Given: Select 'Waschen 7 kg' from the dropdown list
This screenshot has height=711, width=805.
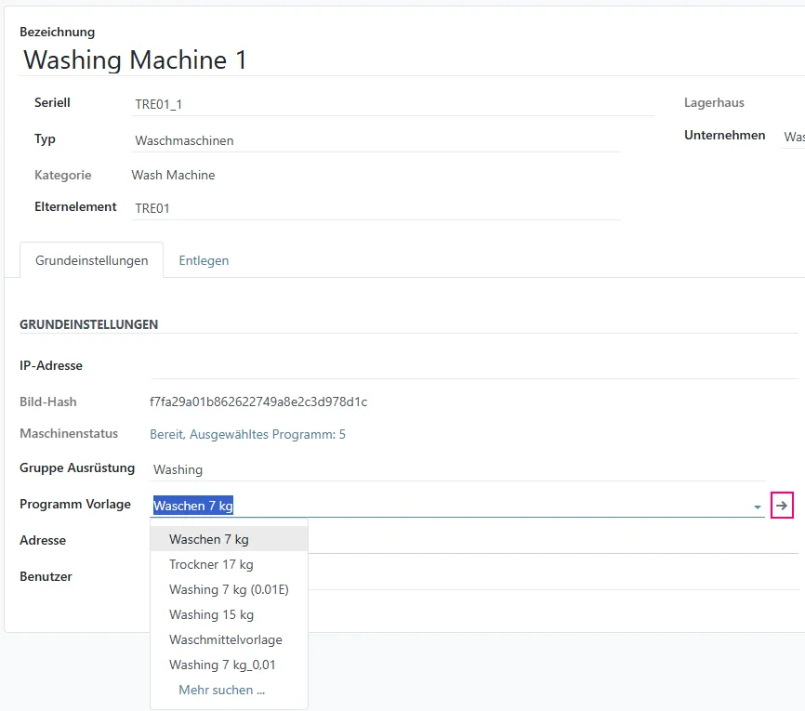Looking at the screenshot, I should [x=206, y=539].
